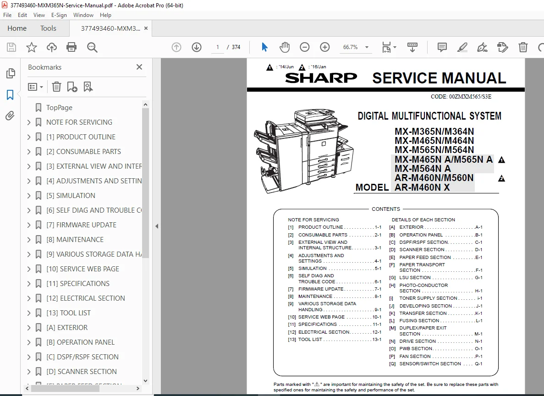Expand [1] PRODUCT OUTLINE bookmark
The image size is (544, 396).
click(29, 137)
